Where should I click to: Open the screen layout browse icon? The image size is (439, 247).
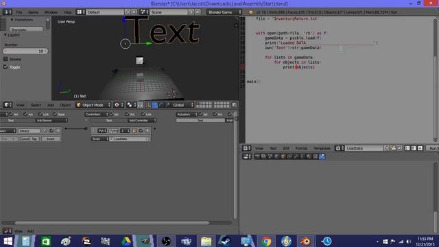[81, 12]
